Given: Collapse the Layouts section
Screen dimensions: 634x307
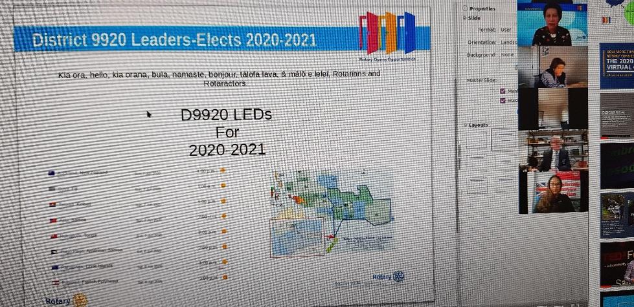Looking at the screenshot, I should click(x=466, y=125).
